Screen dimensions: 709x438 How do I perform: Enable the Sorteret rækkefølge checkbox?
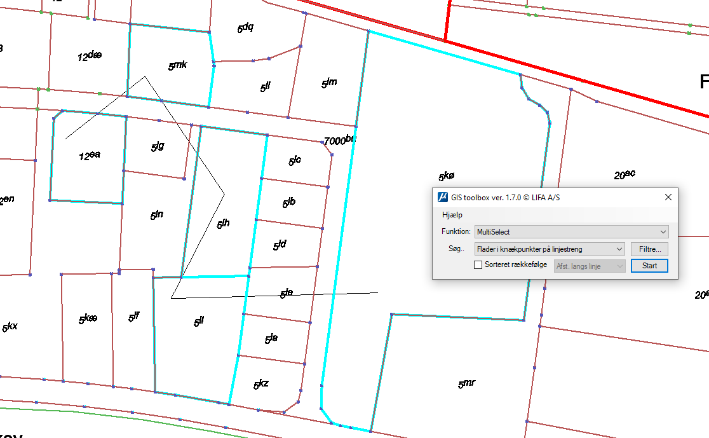click(x=478, y=266)
